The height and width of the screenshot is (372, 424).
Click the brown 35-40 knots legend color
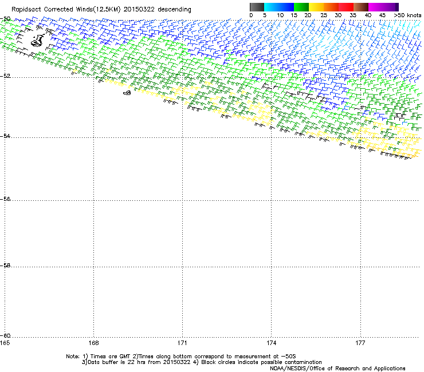tap(361, 7)
